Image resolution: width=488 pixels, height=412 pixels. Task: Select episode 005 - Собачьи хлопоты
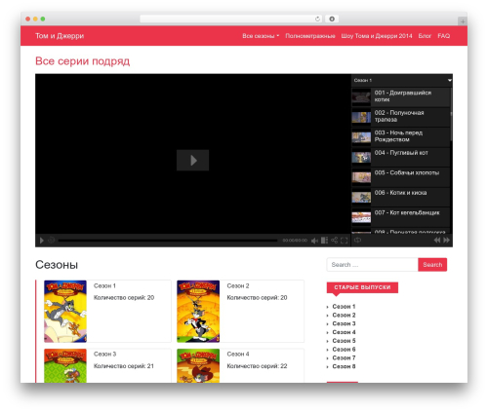click(401, 176)
